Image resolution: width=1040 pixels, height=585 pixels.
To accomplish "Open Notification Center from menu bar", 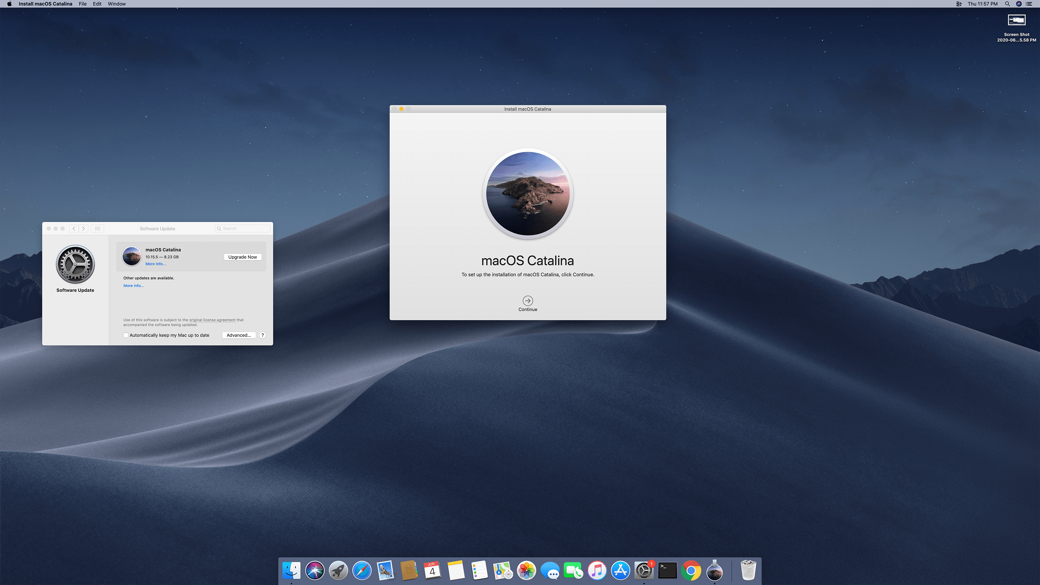I will tap(1029, 4).
